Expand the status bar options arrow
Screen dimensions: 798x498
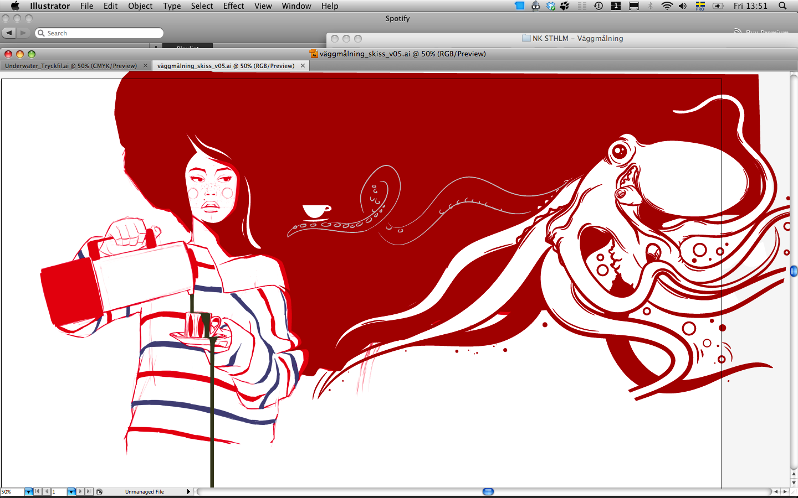[x=188, y=491]
